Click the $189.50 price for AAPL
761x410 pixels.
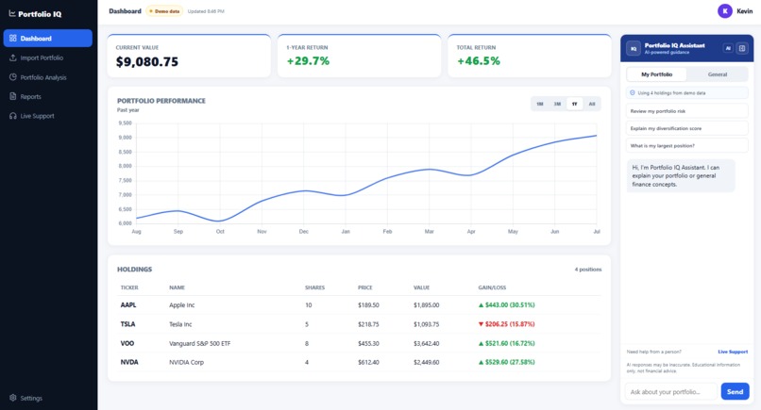[368, 304]
